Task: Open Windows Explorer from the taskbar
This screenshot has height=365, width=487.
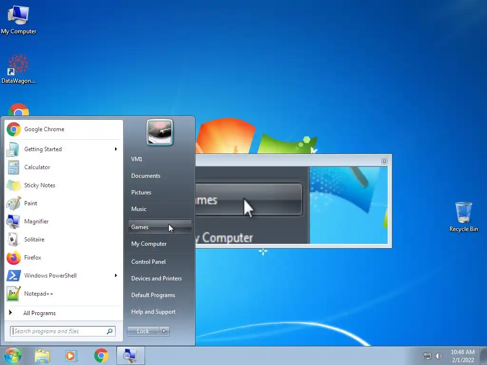Action: click(x=42, y=355)
